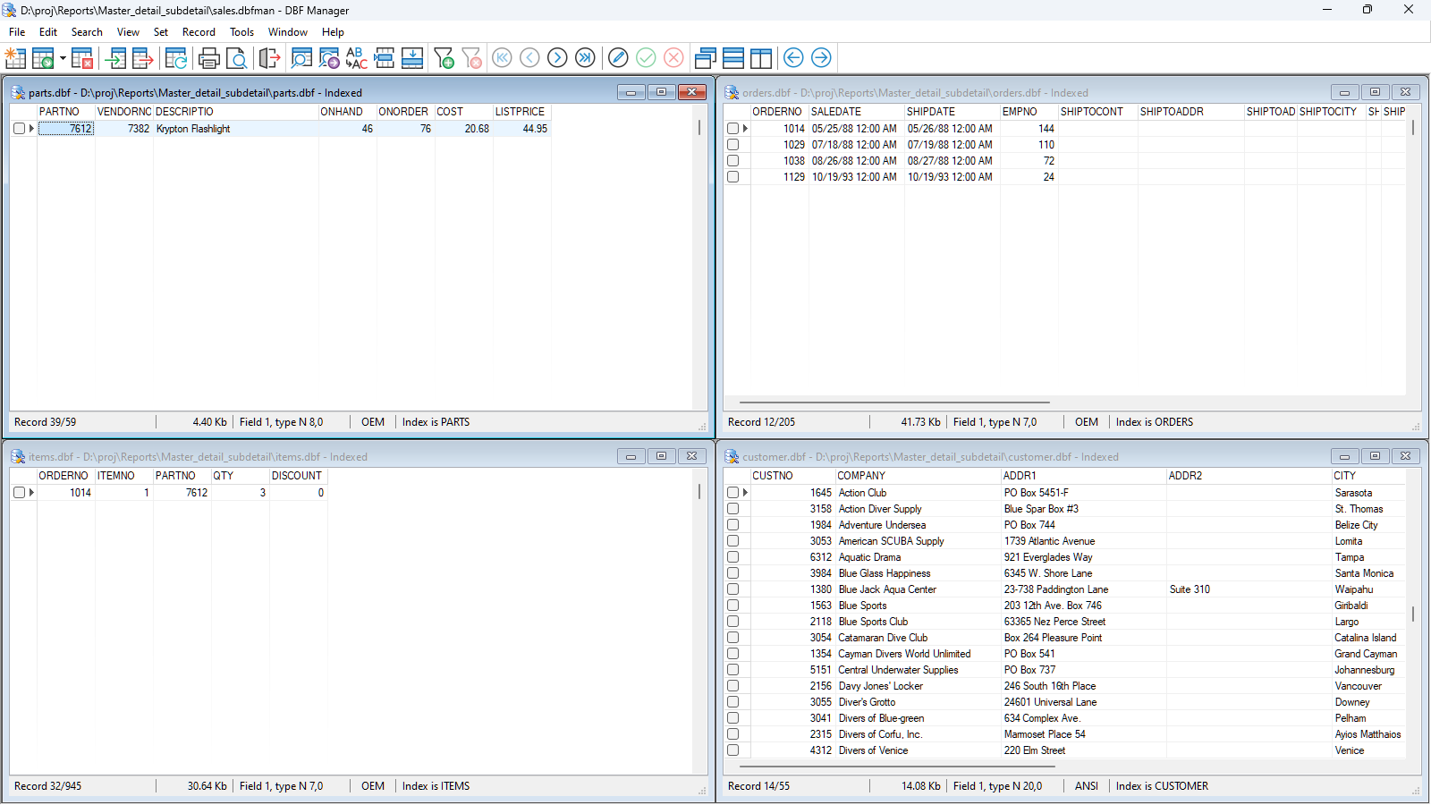
Task: Go to the last record arrow icon
Action: pyautogui.click(x=585, y=58)
